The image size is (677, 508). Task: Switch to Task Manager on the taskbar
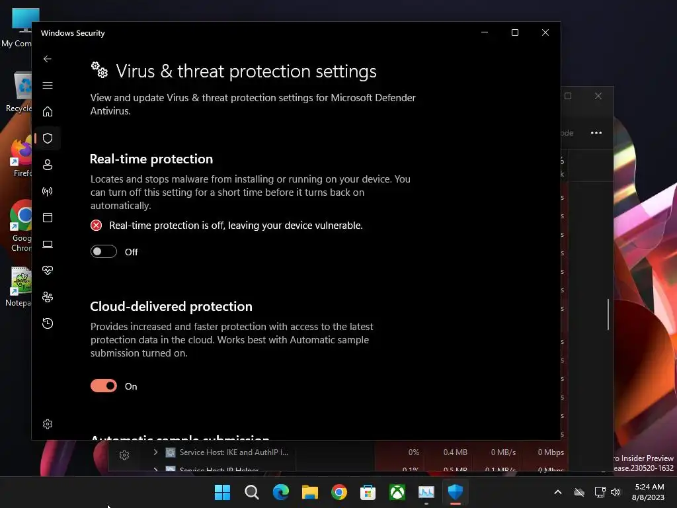[426, 492]
